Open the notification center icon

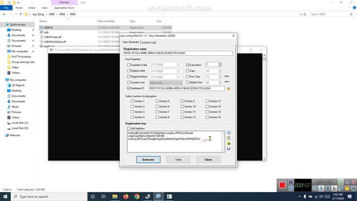[x=350, y=197]
